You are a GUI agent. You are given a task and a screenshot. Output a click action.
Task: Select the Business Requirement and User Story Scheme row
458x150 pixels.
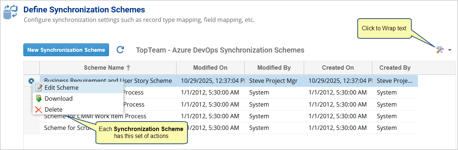click(x=108, y=81)
